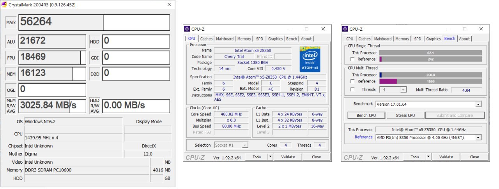The height and width of the screenshot is (189, 499).
Task: Run the MEM benchmark in CrystalMark
Action: click(x=11, y=74)
